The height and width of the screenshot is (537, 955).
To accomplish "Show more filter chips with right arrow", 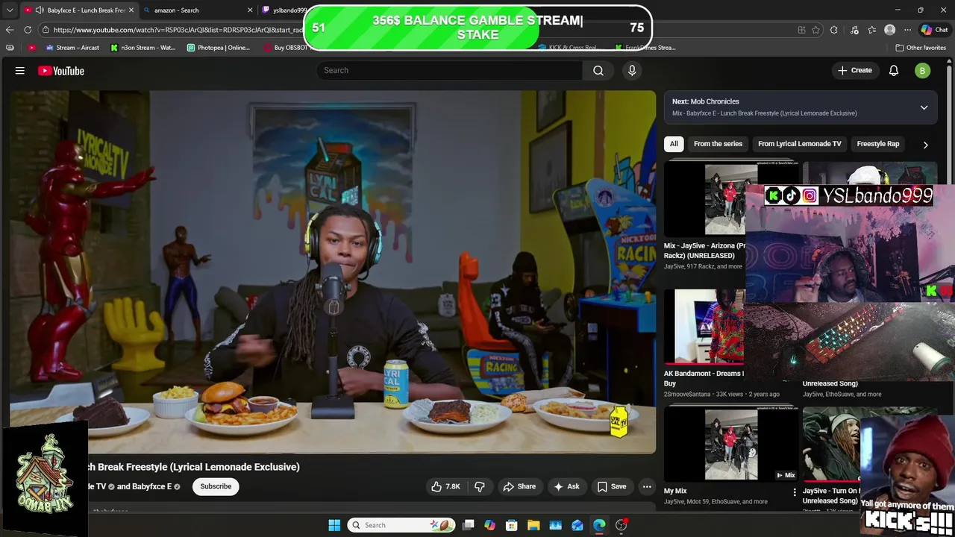I will [925, 145].
